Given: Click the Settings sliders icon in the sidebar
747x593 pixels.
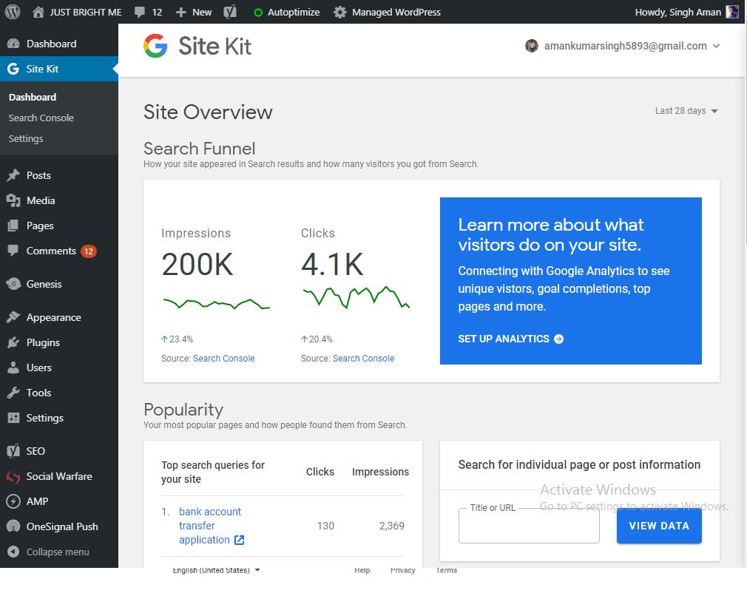Looking at the screenshot, I should [13, 418].
